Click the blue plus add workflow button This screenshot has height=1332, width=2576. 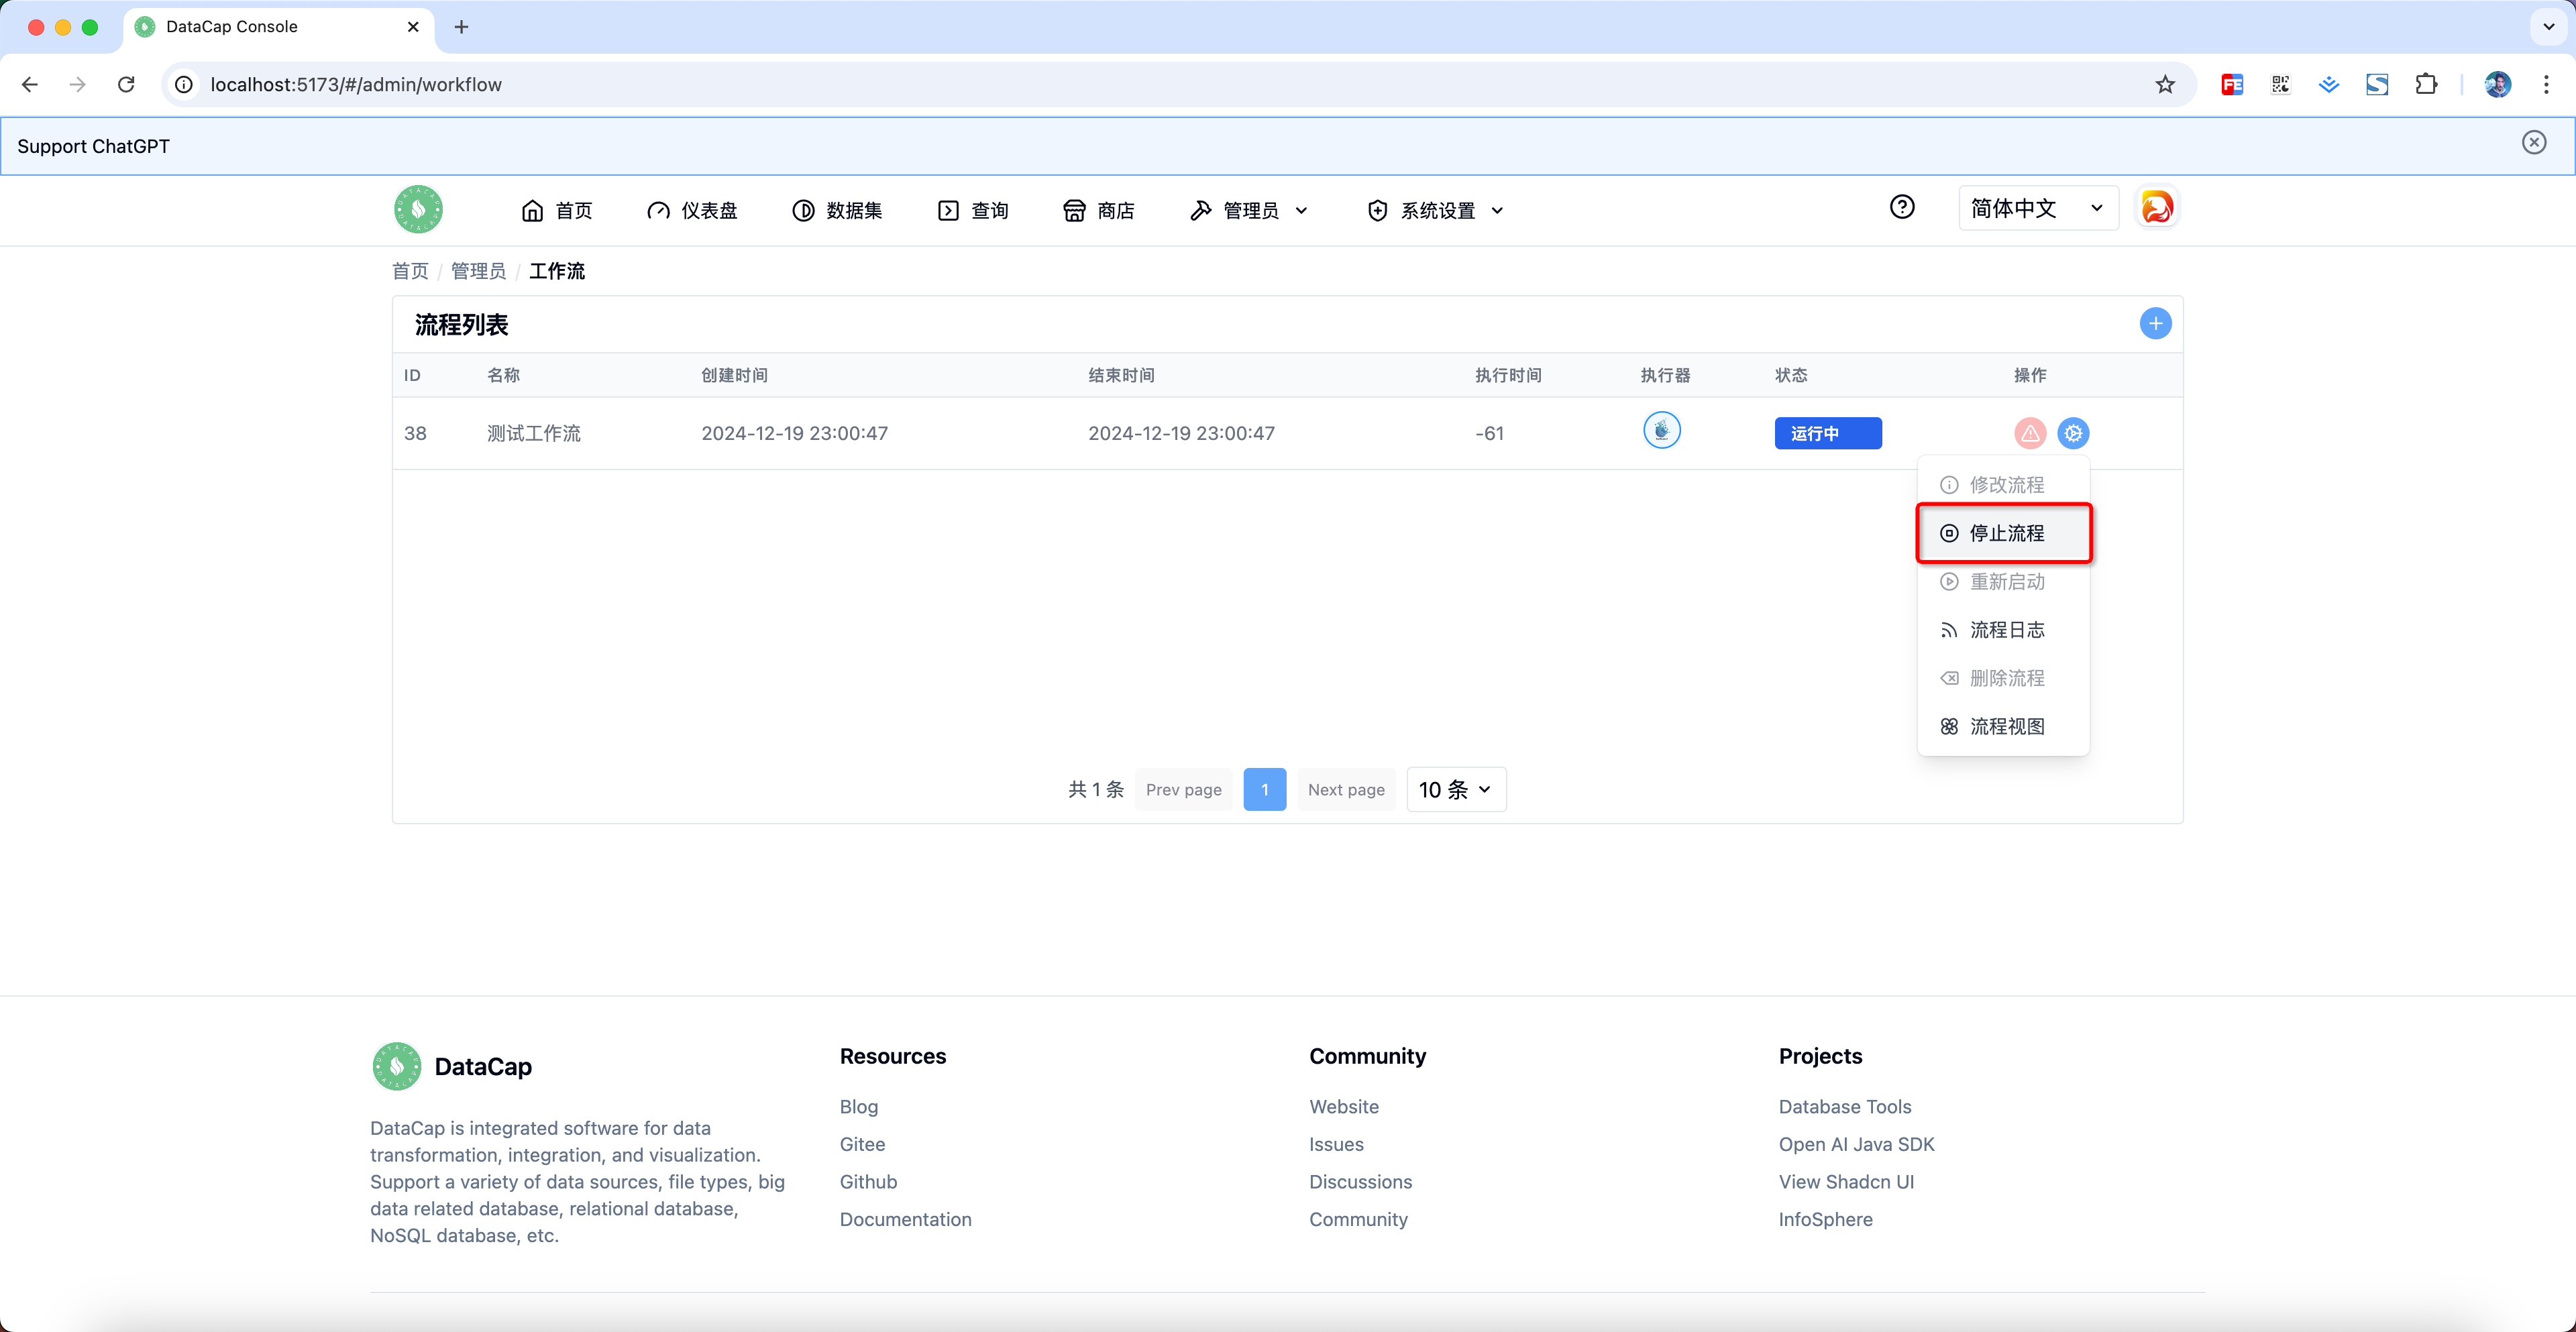pyautogui.click(x=2155, y=323)
